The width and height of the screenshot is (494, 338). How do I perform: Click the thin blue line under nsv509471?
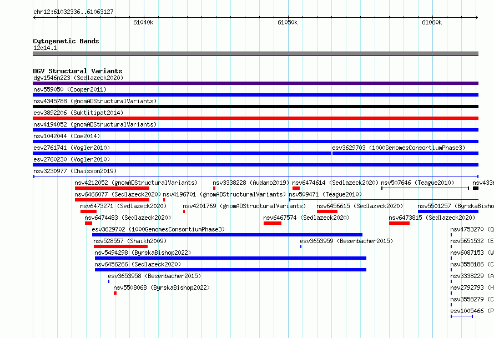coord(384,200)
